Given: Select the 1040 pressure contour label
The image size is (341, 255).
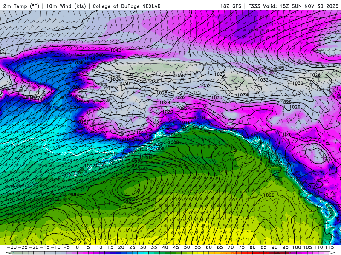Looking at the screenshot, I should click(98, 55).
